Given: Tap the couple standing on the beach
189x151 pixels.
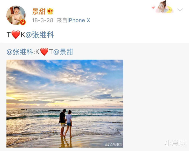Looking at the screenshot, I should pos(66,123).
